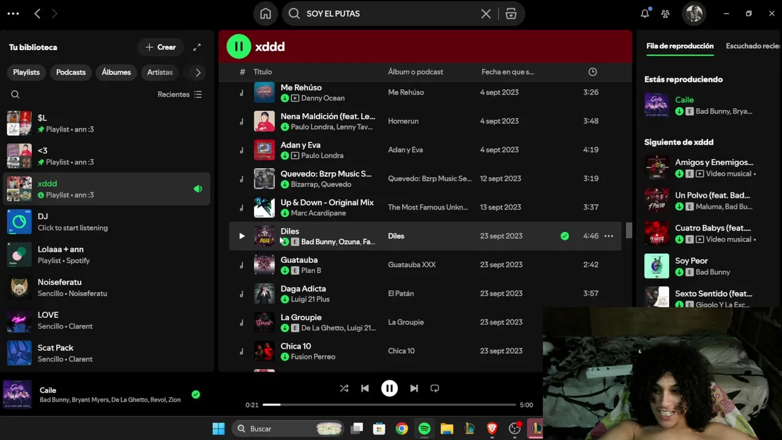The height and width of the screenshot is (440, 782).
Task: Clear the search field with X
Action: click(x=486, y=13)
